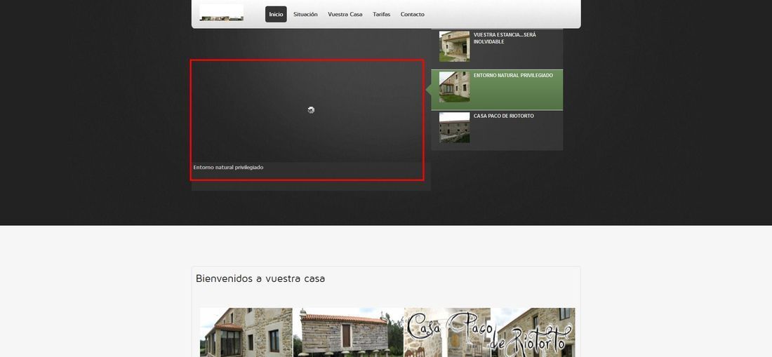
Task: Open the site logo in the header
Action: coord(222,13)
